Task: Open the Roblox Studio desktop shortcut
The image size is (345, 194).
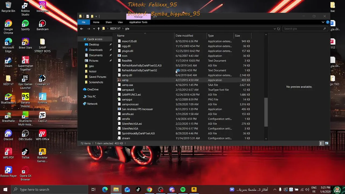Action: point(25,9)
